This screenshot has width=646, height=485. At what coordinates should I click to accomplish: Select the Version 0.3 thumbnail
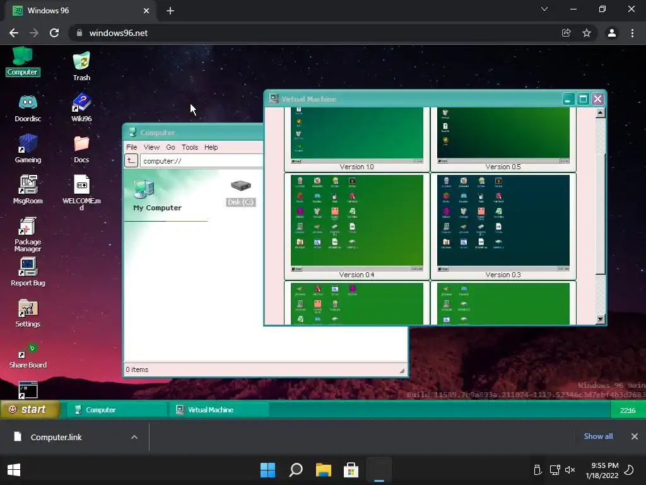(x=503, y=227)
